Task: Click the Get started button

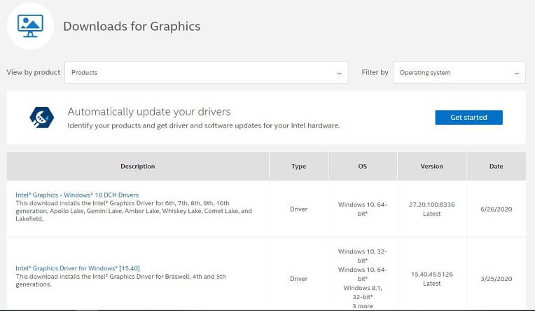Action: 468,118
